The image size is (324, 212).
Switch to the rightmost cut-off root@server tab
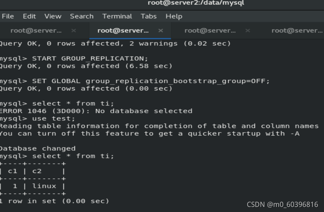point(297,31)
